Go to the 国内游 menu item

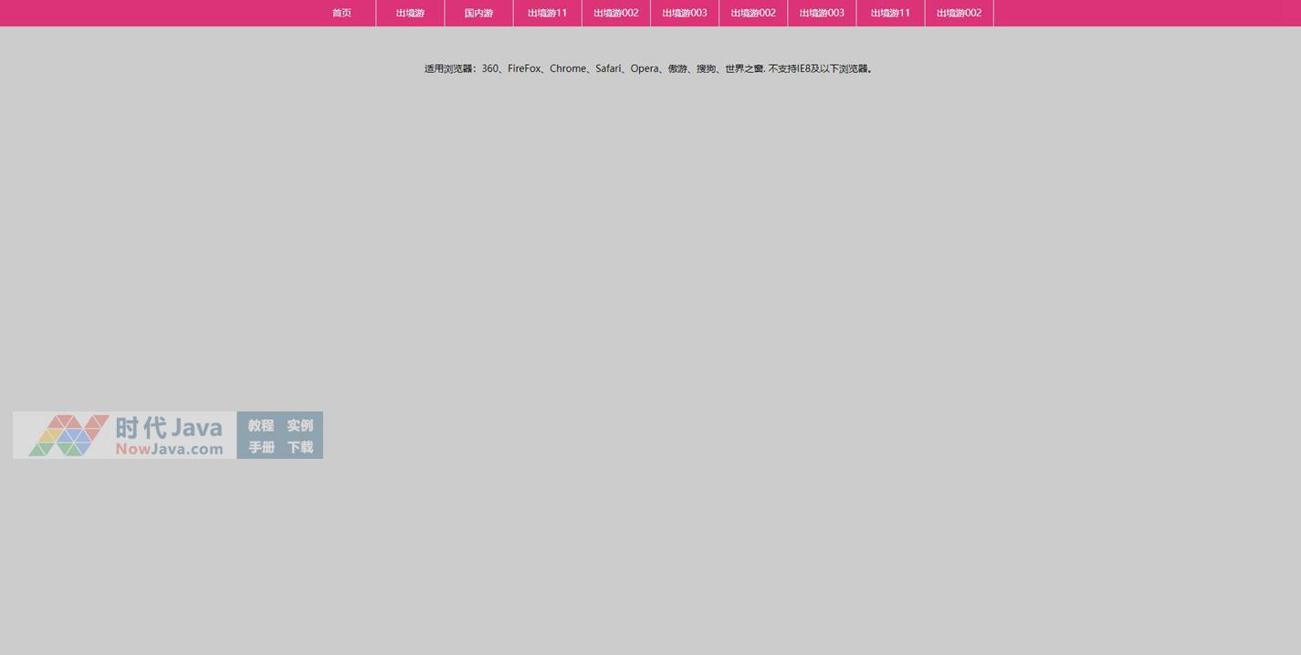pyautogui.click(x=478, y=13)
